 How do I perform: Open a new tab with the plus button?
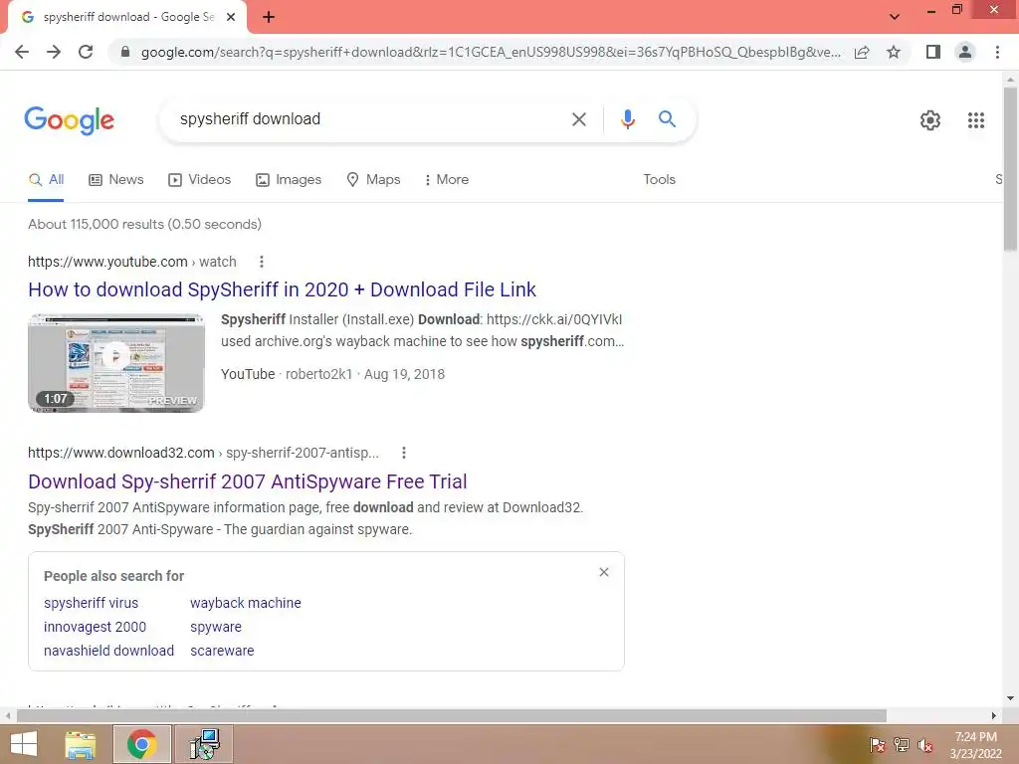tap(269, 17)
